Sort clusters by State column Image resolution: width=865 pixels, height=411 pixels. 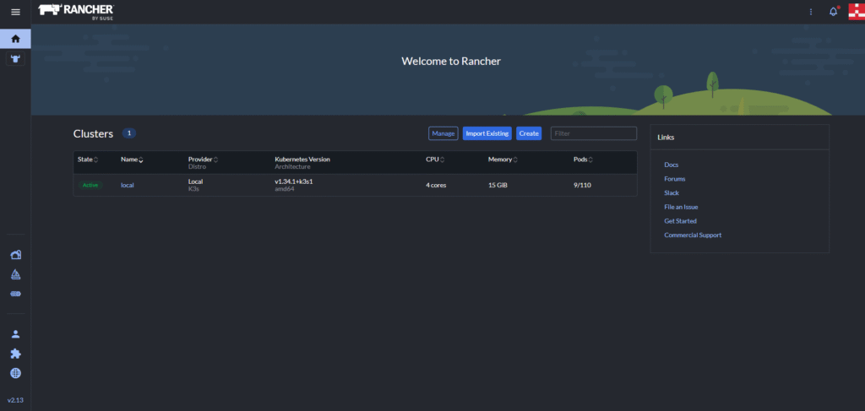tap(88, 160)
